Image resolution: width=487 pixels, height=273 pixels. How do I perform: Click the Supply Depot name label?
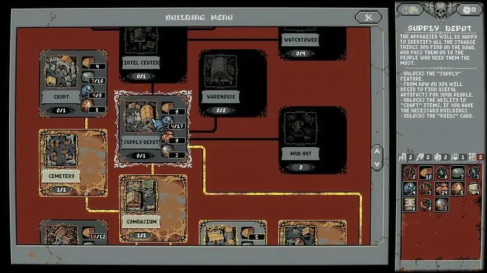click(x=141, y=142)
